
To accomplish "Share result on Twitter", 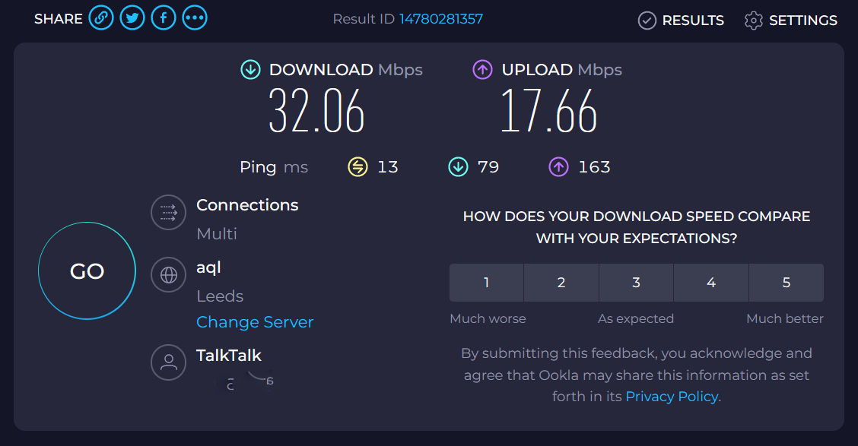I will pyautogui.click(x=132, y=17).
